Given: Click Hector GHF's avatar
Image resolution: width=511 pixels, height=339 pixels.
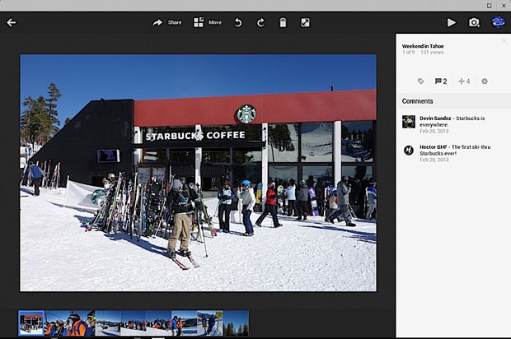Looking at the screenshot, I should pyautogui.click(x=409, y=151).
